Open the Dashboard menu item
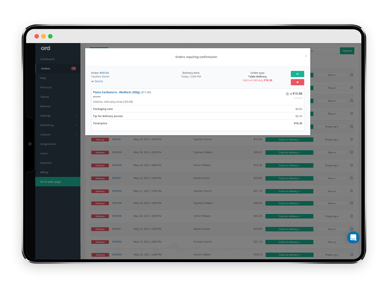389x288 pixels. coord(47,59)
